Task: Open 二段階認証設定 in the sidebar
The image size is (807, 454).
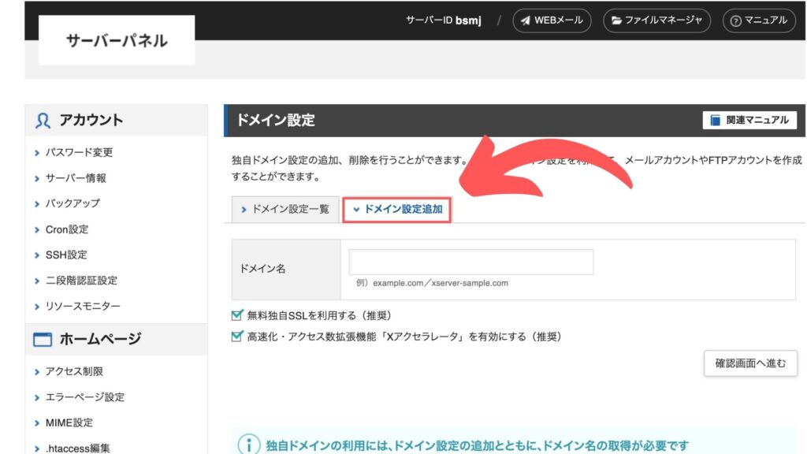Action: click(81, 281)
